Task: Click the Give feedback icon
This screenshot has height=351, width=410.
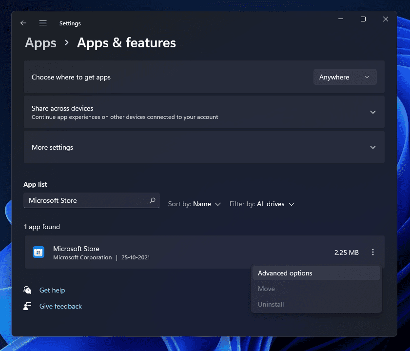Action: [28, 306]
